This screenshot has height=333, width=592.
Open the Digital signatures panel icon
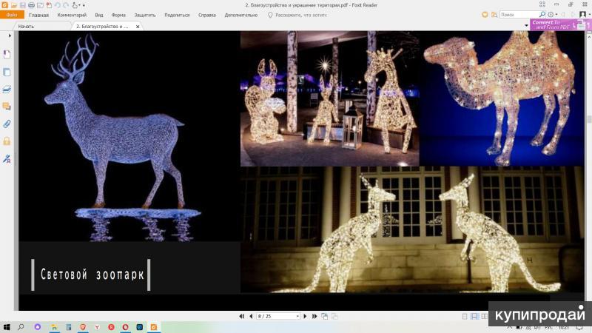[7, 159]
